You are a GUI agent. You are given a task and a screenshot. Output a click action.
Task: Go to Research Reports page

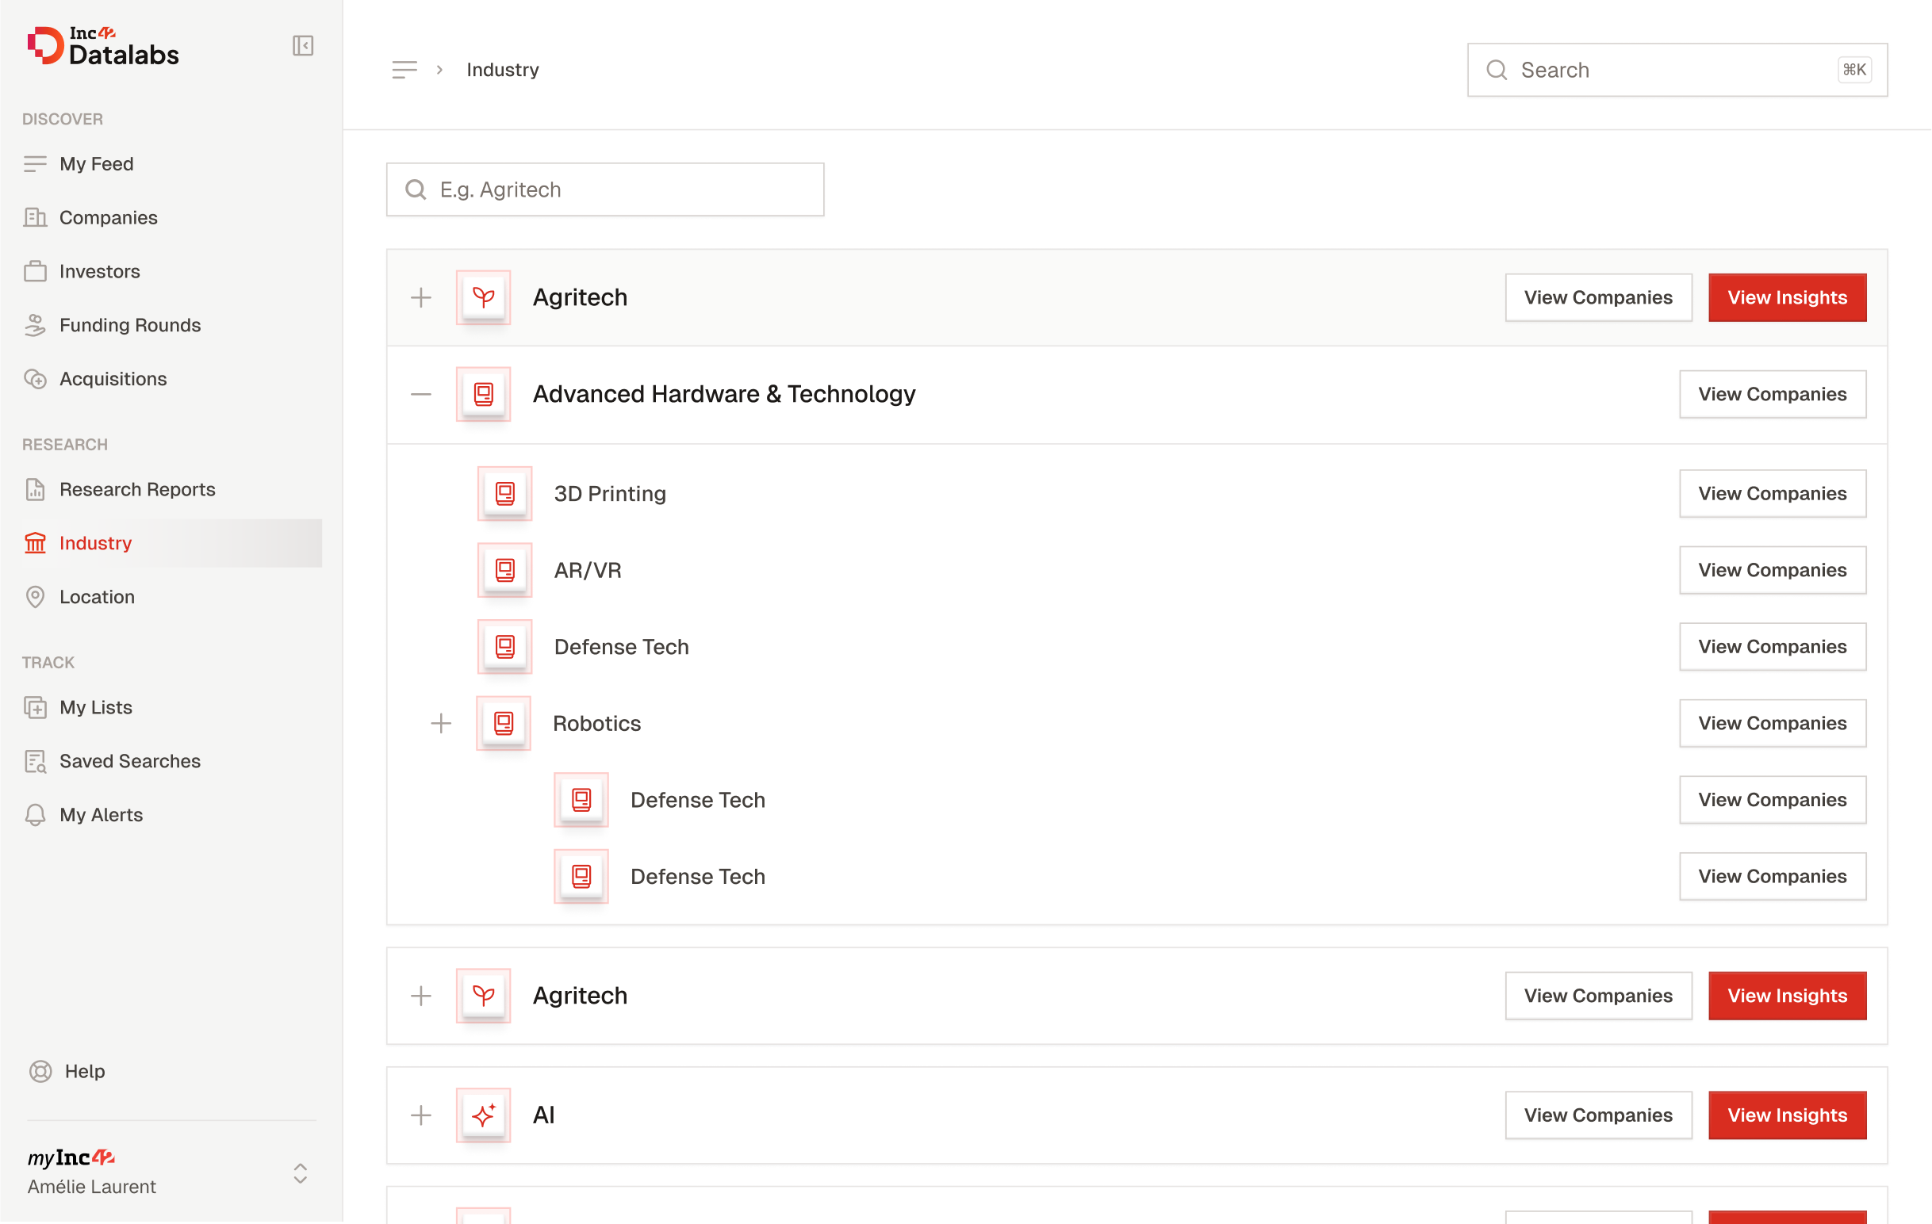tap(136, 489)
